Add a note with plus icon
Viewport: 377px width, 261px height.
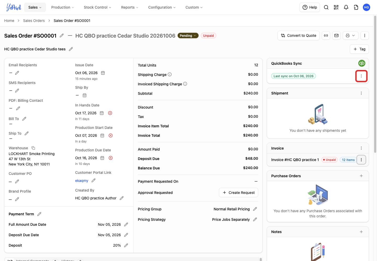click(361, 232)
